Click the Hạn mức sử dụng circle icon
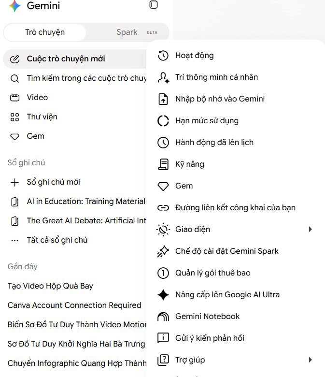325x377 pixels. (x=163, y=121)
